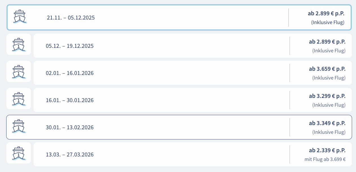Select the 16.01. – 30.01.2026 date range
The height and width of the screenshot is (172, 356).
(70, 100)
